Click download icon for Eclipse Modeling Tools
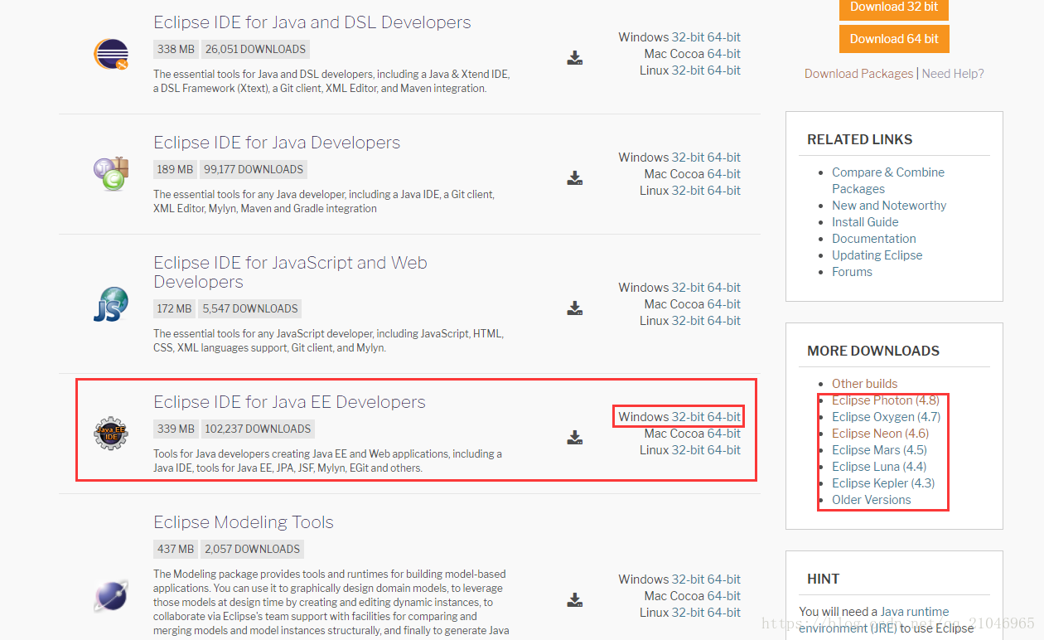Viewport: 1044px width, 640px height. (x=575, y=599)
